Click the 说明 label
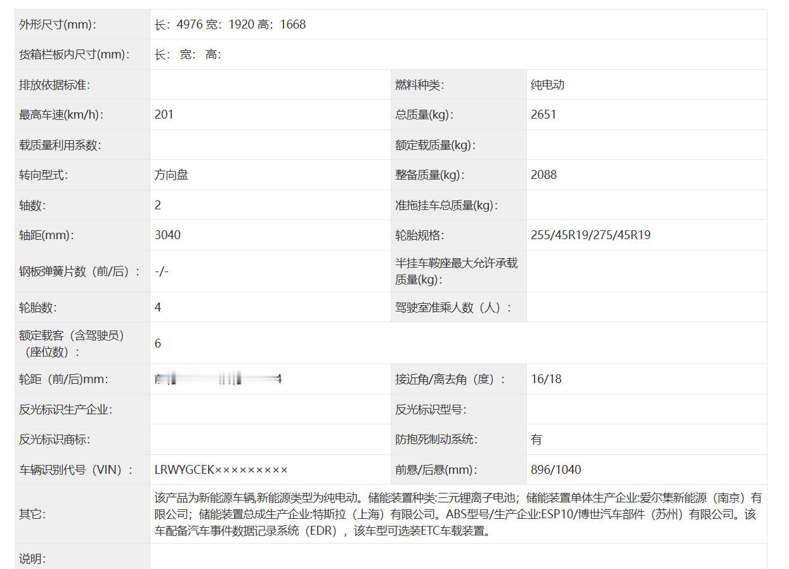 [x=32, y=559]
